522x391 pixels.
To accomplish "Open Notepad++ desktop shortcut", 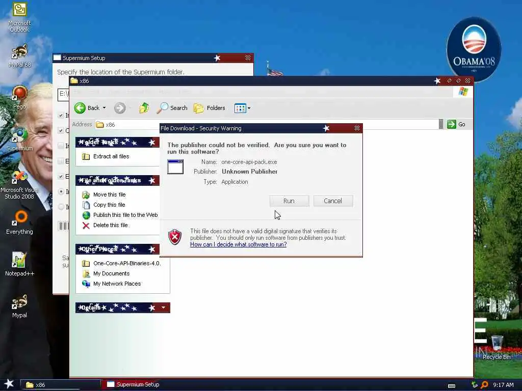I will (19, 264).
